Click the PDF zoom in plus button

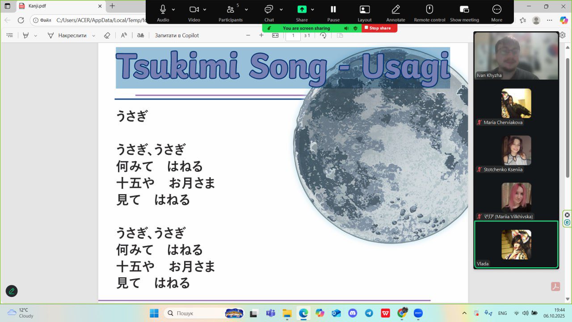[261, 35]
